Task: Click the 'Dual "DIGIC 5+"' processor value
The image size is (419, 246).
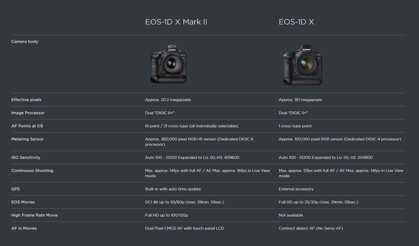Action: click(x=293, y=113)
